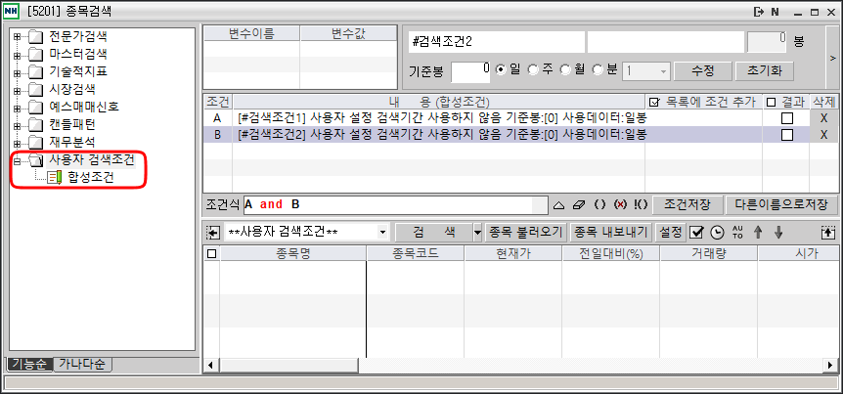Click the 다른이름으로저장 button

pyautogui.click(x=781, y=204)
